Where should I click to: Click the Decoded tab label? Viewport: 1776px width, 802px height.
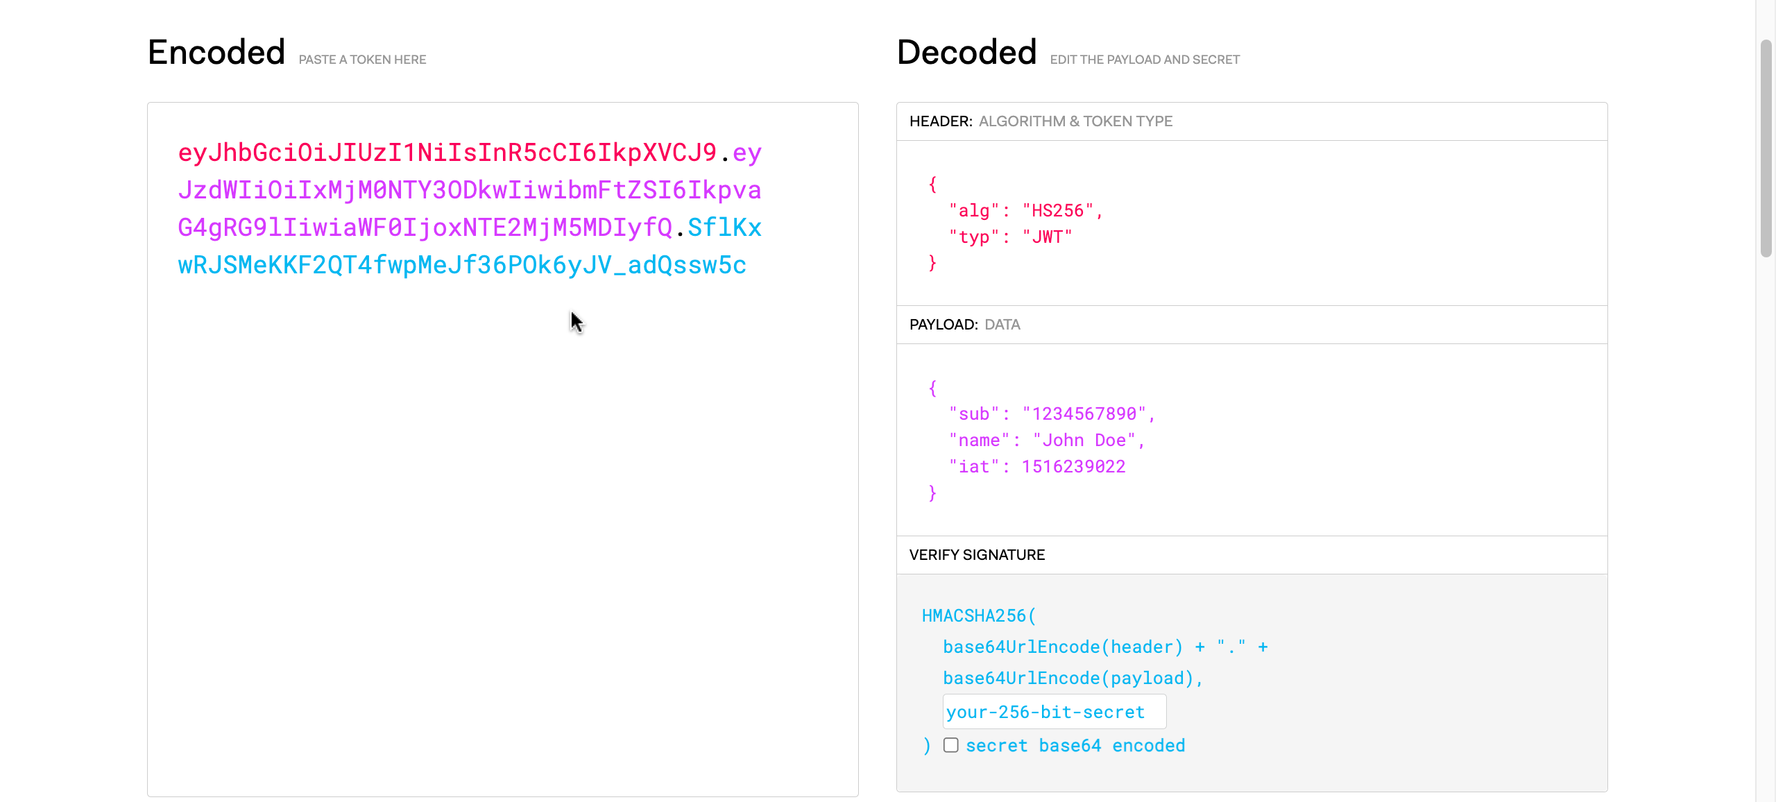967,52
